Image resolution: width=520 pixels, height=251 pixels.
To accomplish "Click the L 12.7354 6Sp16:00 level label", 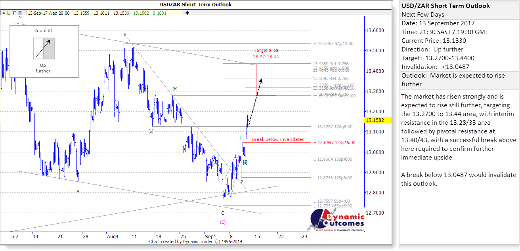I will click(x=333, y=206).
